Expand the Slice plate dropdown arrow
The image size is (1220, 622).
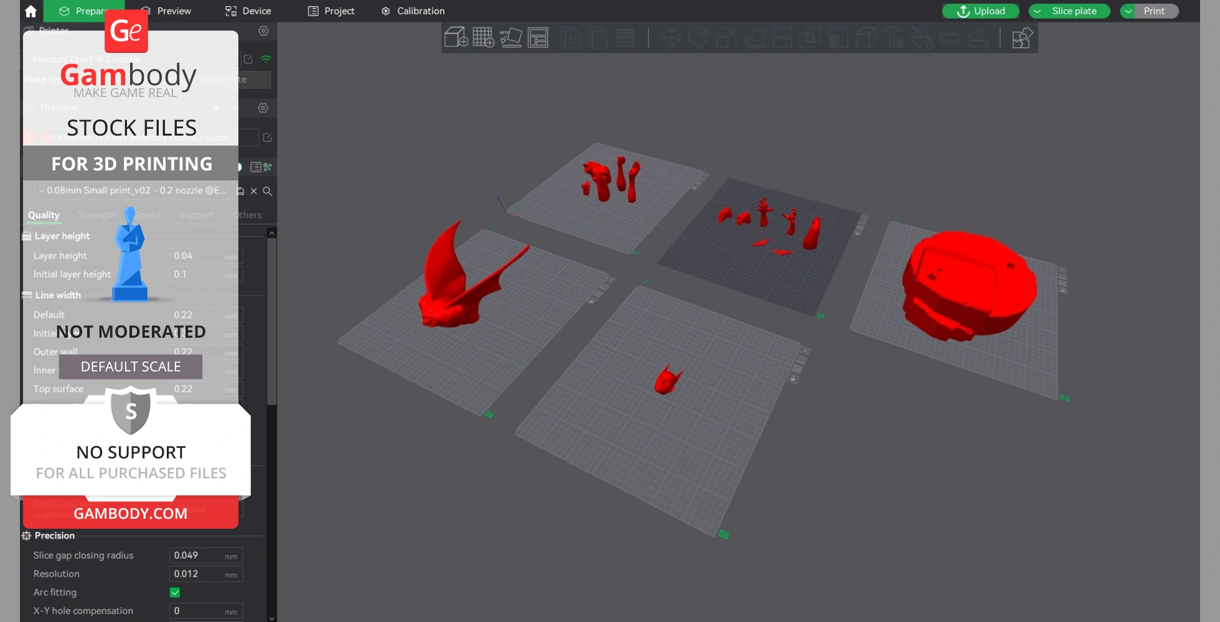click(1037, 11)
